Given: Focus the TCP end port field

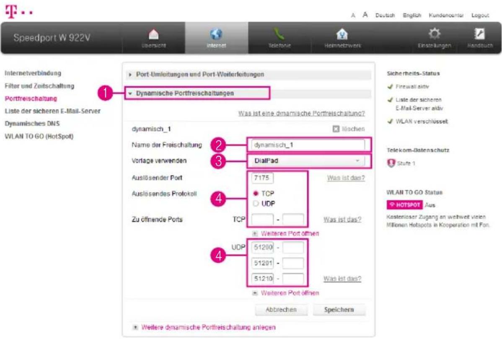Looking at the screenshot, I should point(293,220).
